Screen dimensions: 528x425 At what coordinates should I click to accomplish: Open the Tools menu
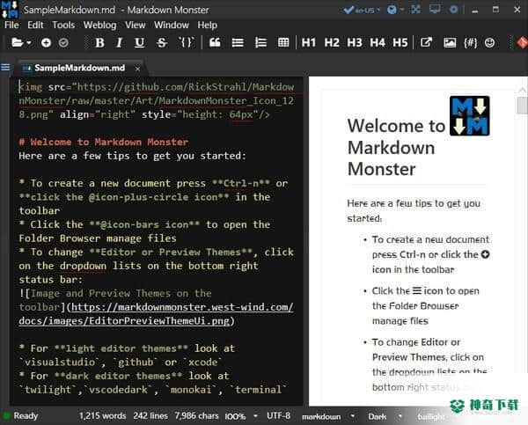click(63, 26)
